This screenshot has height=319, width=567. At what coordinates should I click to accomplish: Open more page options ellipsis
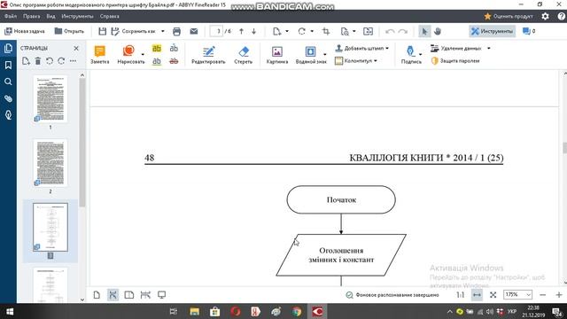[73, 61]
